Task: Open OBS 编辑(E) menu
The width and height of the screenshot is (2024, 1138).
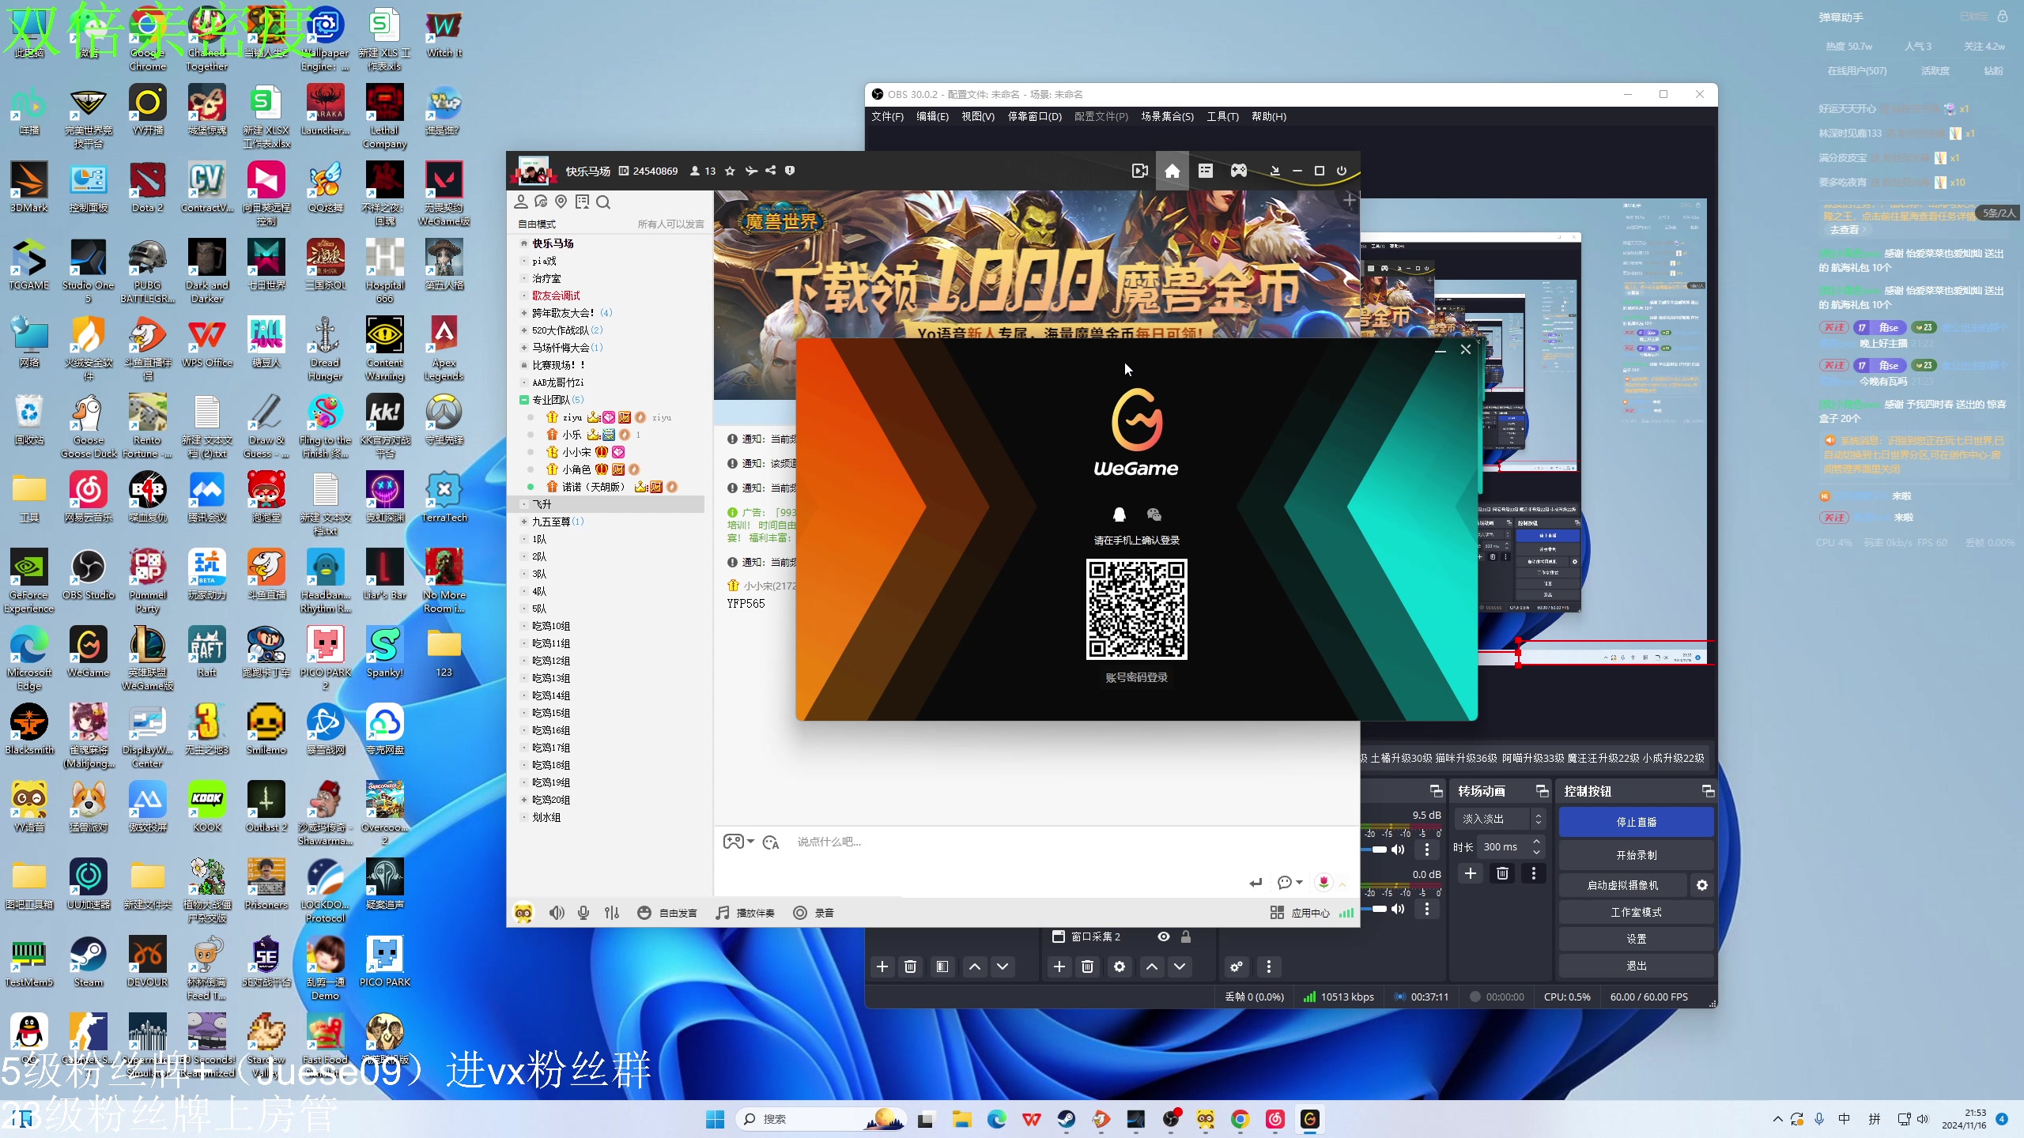Action: (x=932, y=116)
